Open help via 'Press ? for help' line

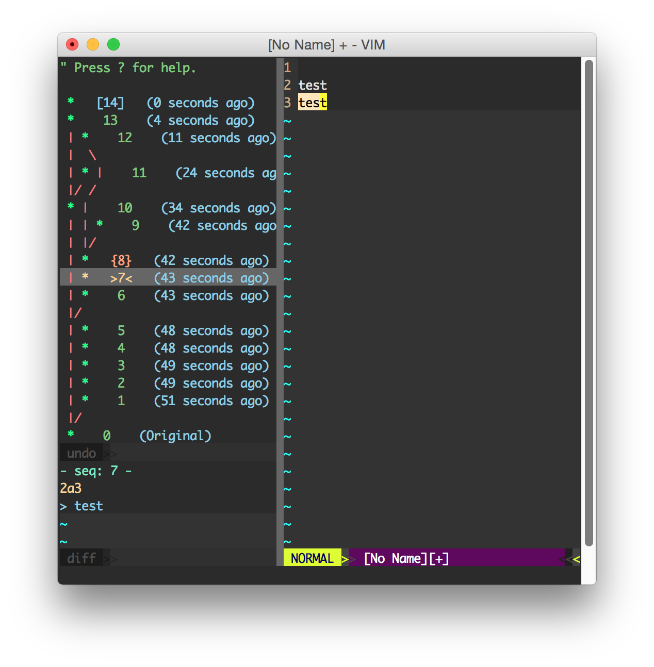click(128, 67)
